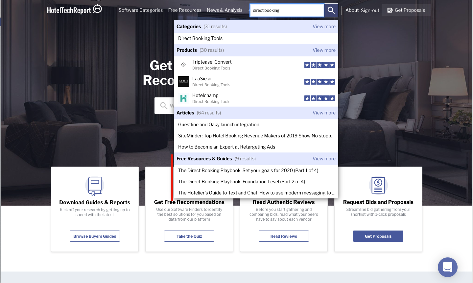Click the hero search magnifier icon

[x=164, y=106]
